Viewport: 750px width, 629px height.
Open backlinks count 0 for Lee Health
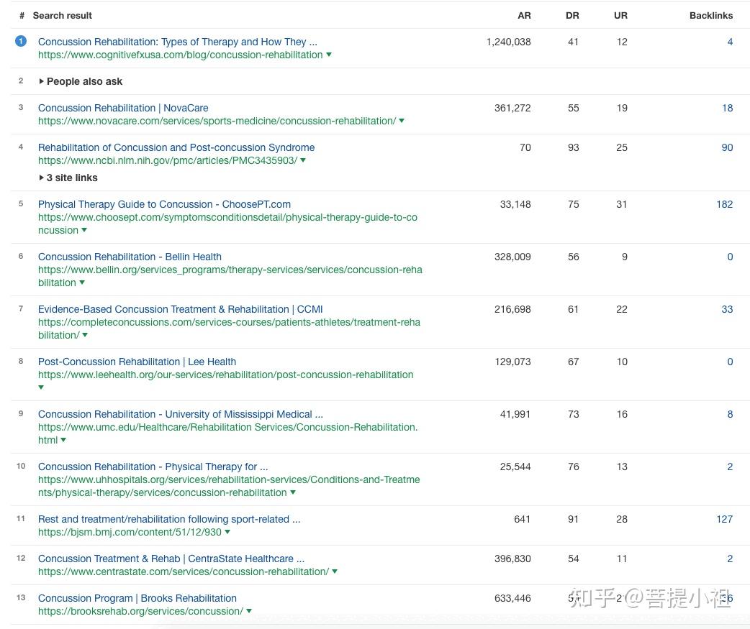730,362
